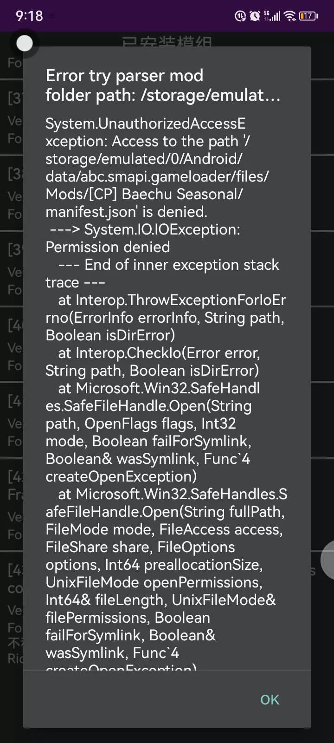Tap the floating white circle button
Viewport: 334px width, 743px height.
coord(25,44)
